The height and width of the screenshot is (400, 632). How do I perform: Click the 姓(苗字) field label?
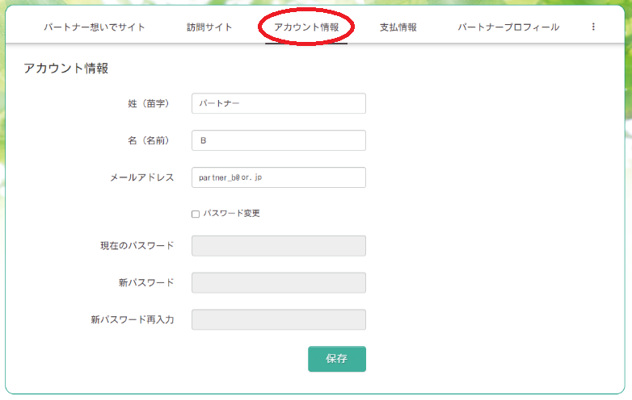pos(149,103)
